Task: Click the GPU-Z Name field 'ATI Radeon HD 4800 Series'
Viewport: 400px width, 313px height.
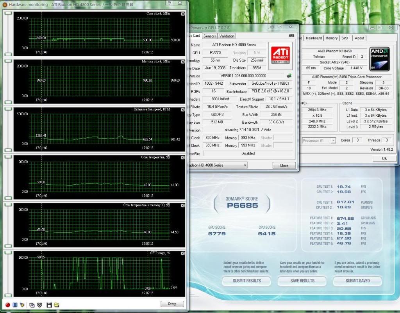Action: pyautogui.click(x=234, y=45)
